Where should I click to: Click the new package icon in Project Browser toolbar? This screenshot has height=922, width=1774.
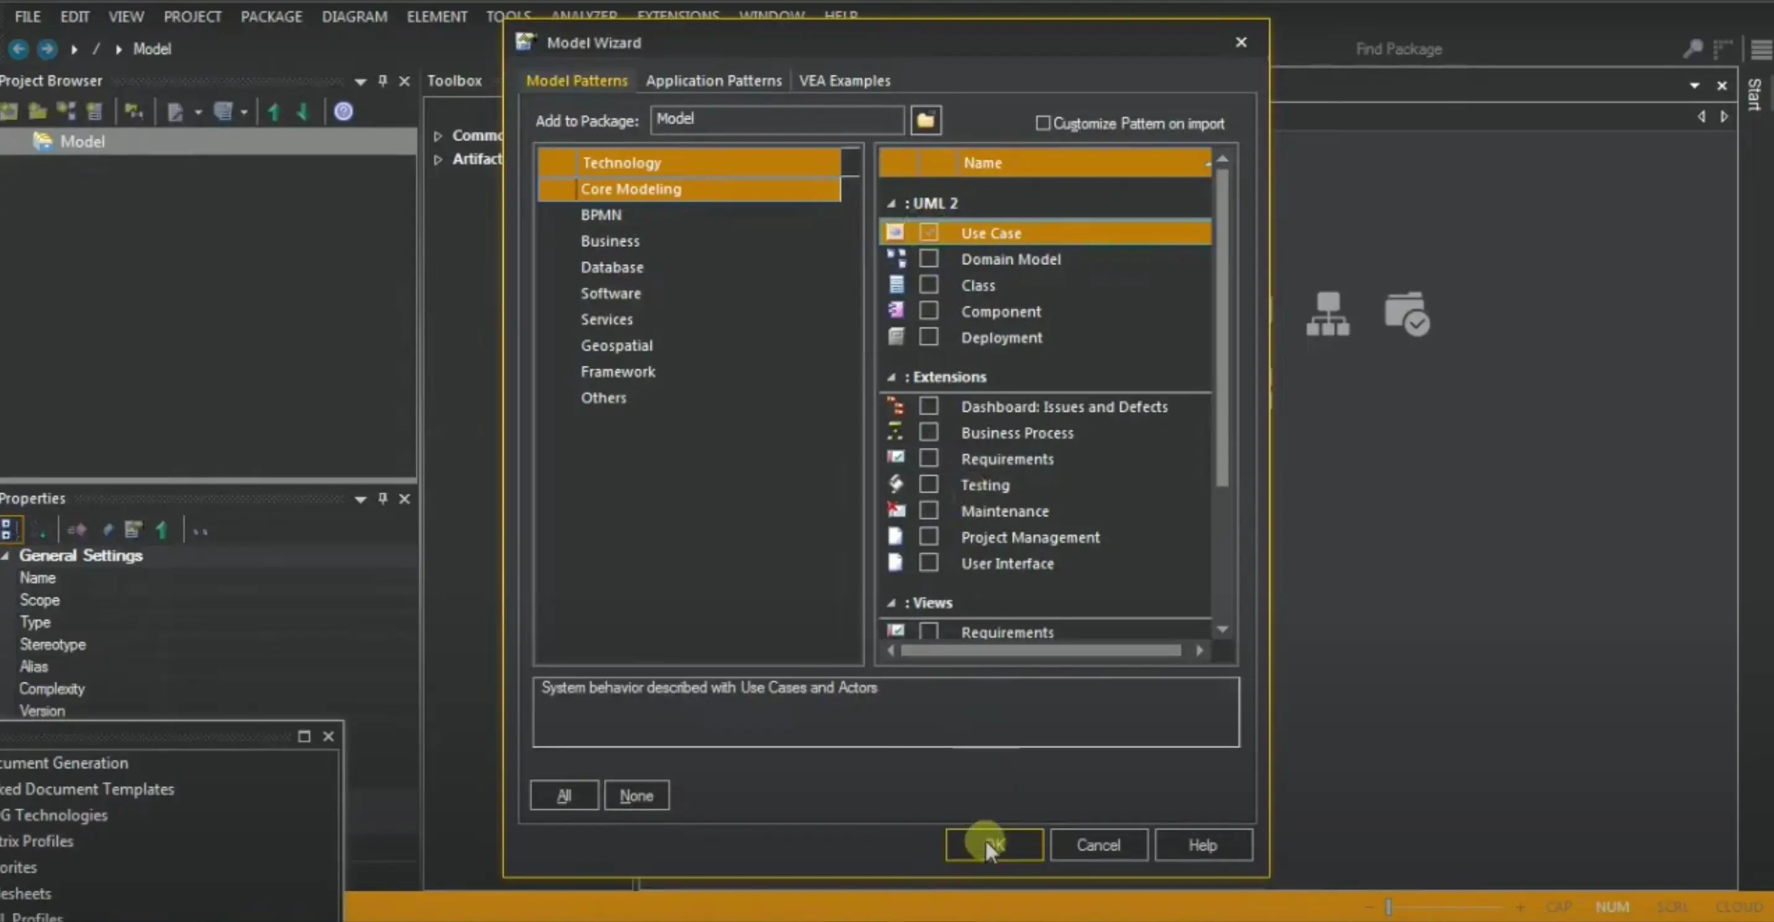coord(37,111)
